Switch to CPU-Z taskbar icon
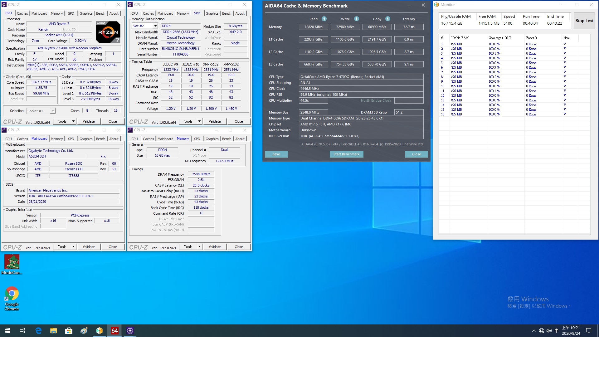This screenshot has width=599, height=365. point(130,331)
